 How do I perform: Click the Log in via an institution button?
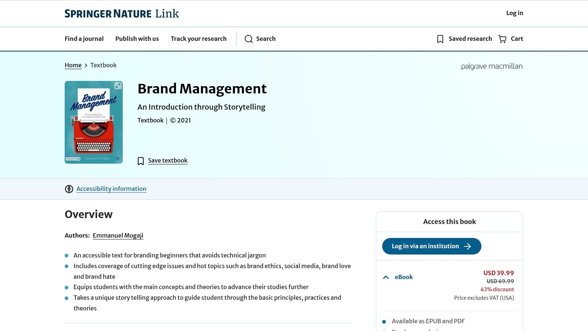click(x=431, y=246)
